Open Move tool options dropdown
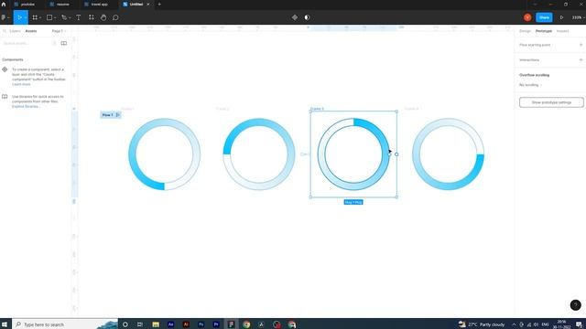Image resolution: width=586 pixels, height=329 pixels. [x=26, y=17]
